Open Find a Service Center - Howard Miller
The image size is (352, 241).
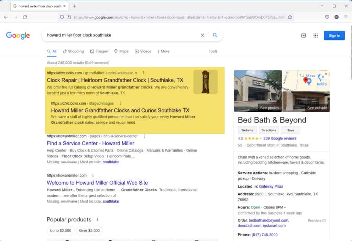tap(90, 143)
